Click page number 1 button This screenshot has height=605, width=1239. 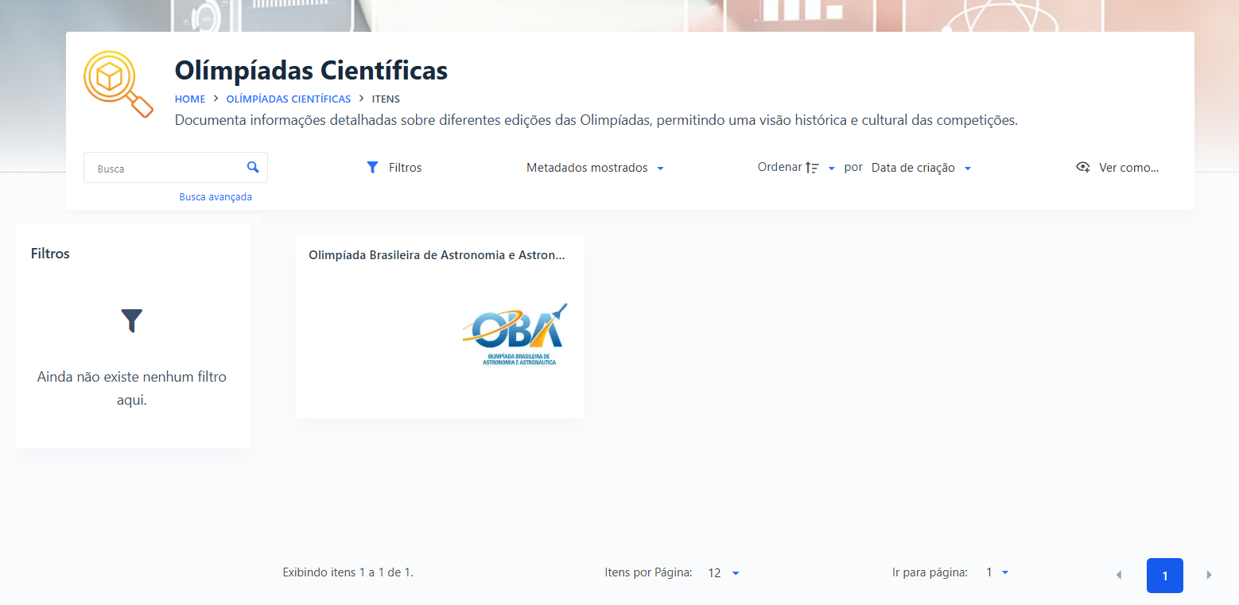(1165, 576)
